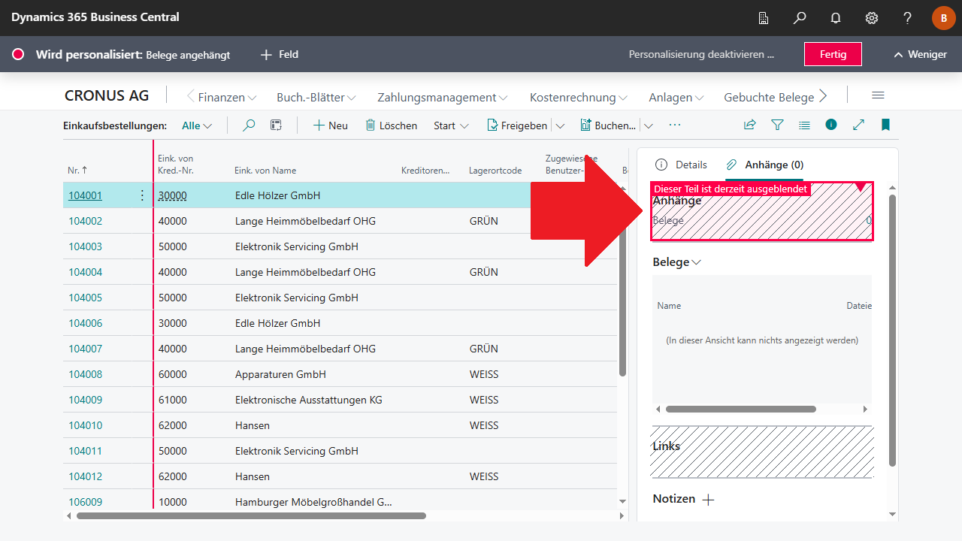Click cell Elektronische Ausstattungen KG
The width and height of the screenshot is (962, 541).
[x=309, y=400]
